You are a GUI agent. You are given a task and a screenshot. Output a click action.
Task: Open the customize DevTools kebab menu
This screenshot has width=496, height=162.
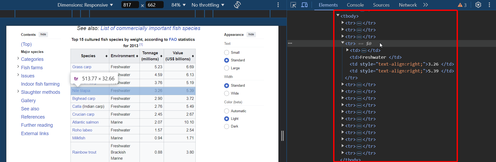tap(489, 5)
